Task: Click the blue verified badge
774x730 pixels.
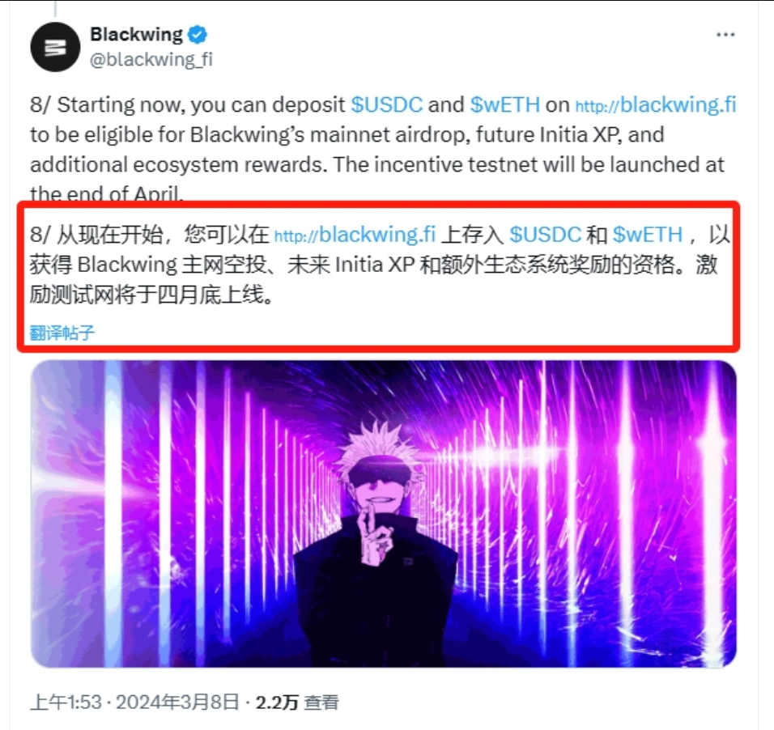Action: point(198,35)
